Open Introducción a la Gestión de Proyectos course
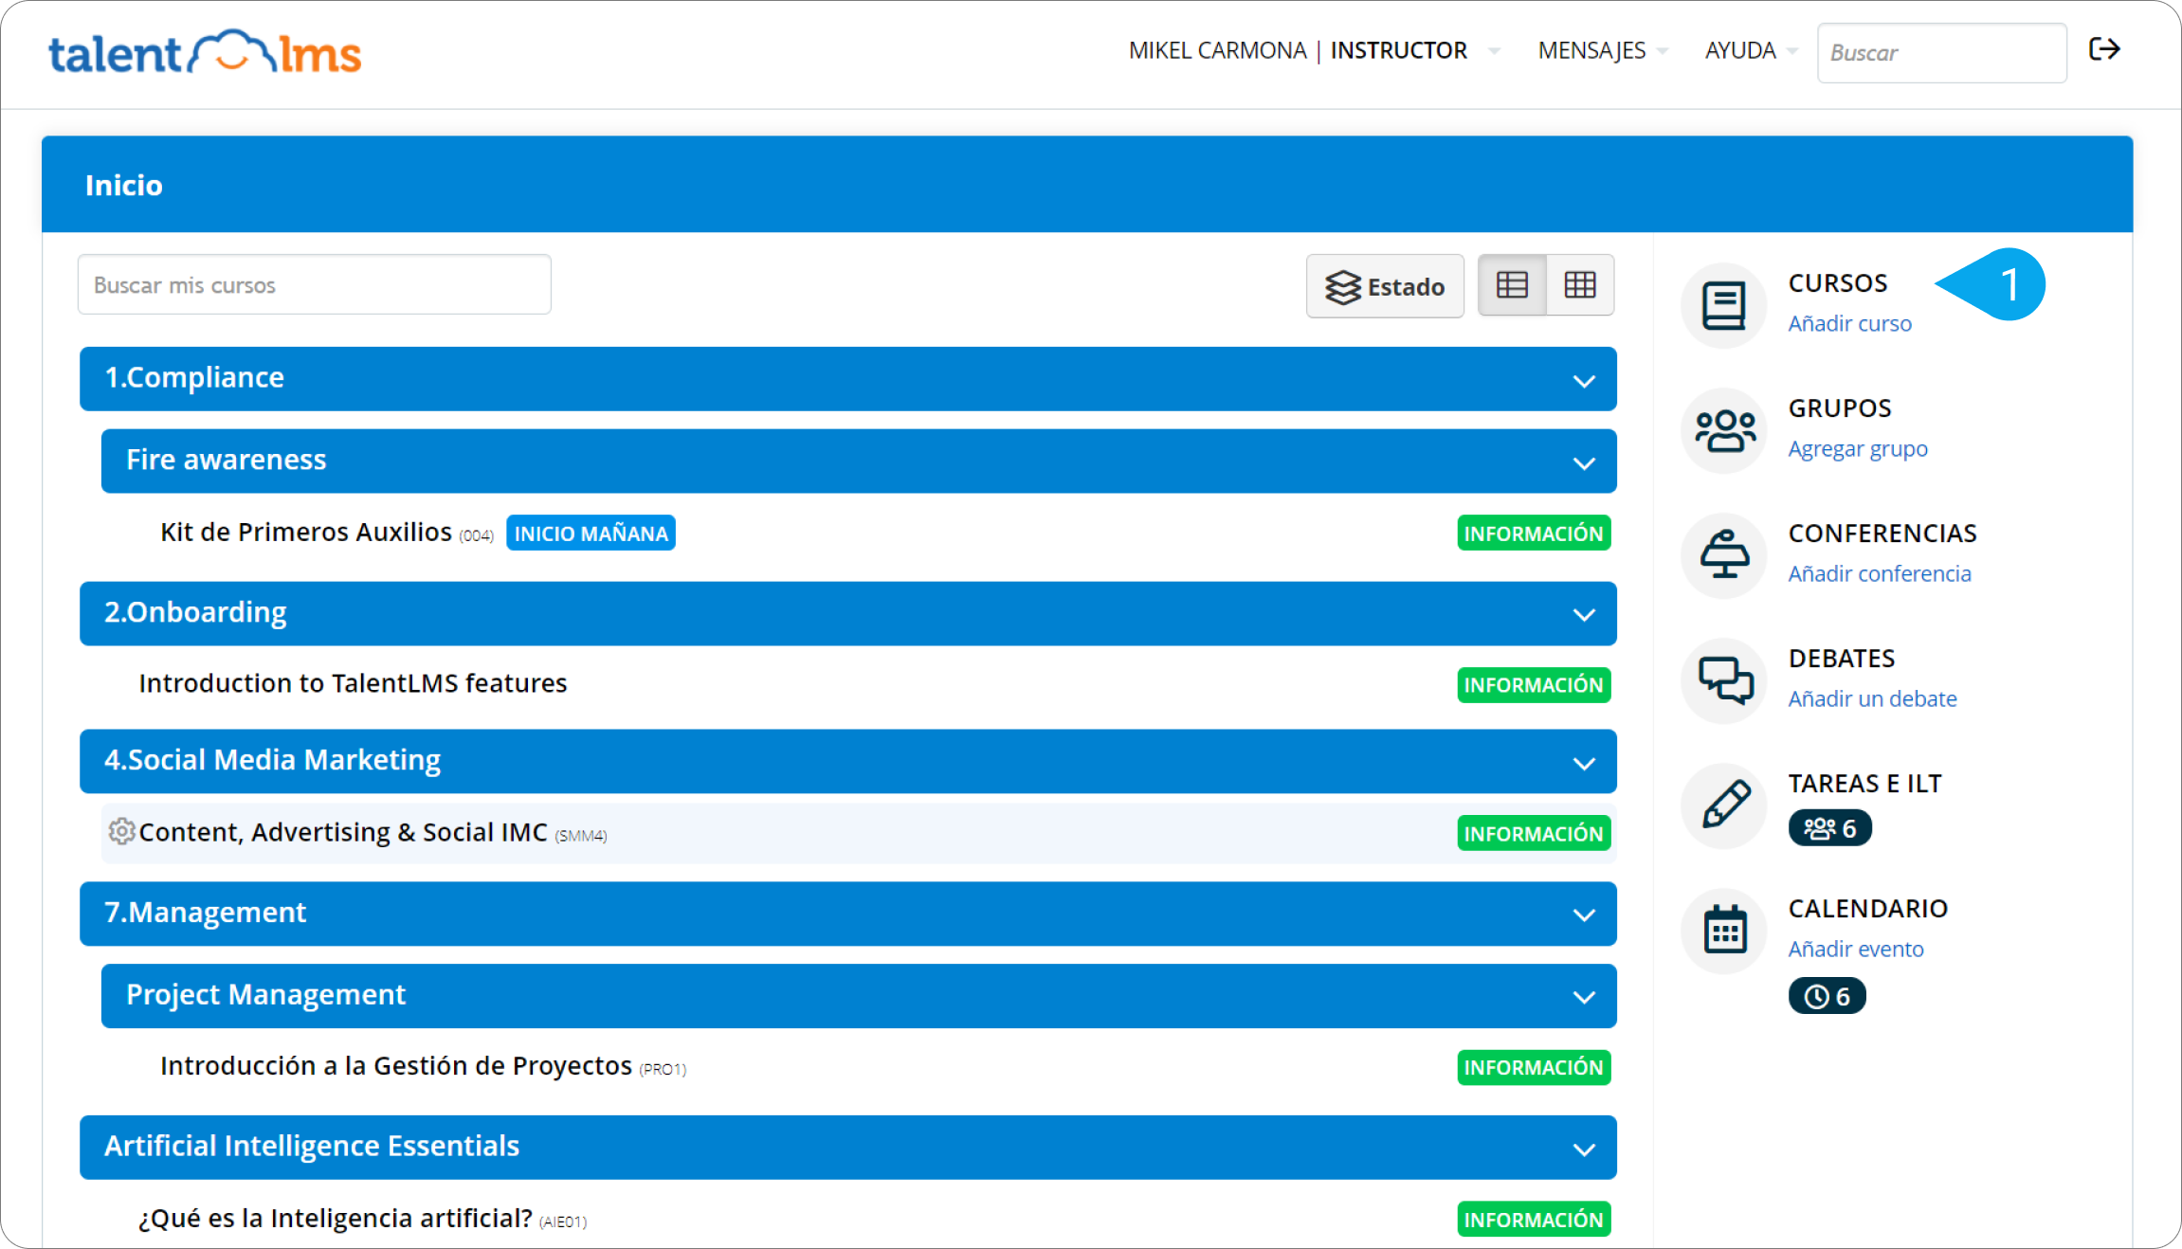This screenshot has width=2182, height=1249. click(x=395, y=1066)
